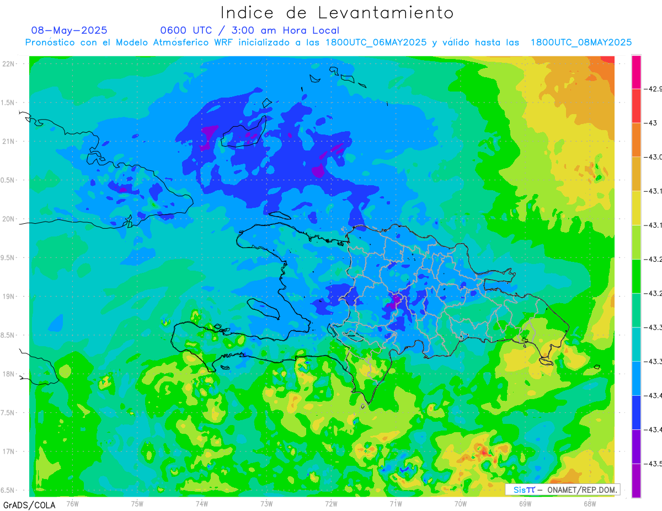Click the '76W' longitude label
Screen dimensions: 662x511
click(72, 503)
